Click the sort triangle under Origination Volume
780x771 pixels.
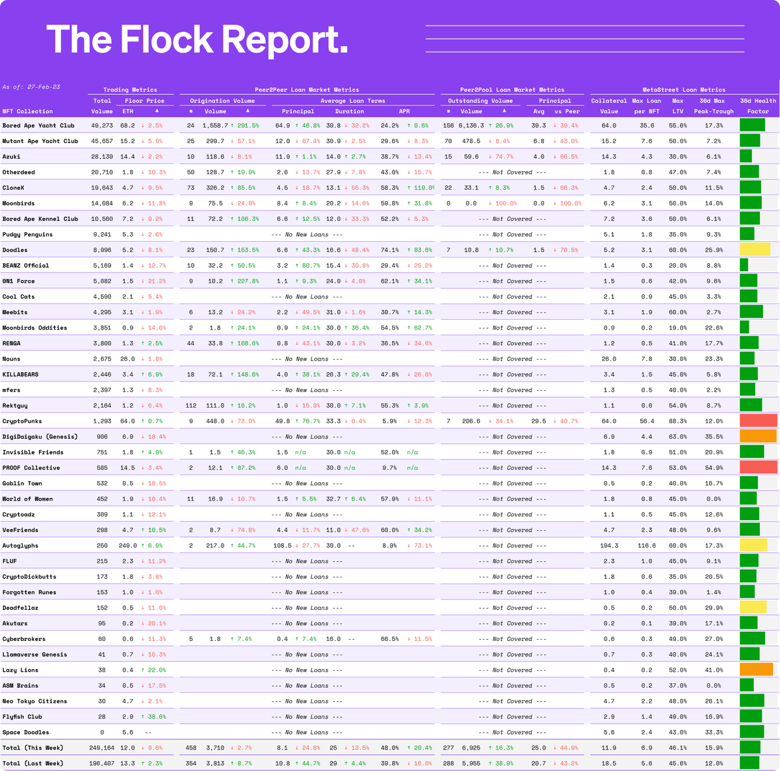[x=248, y=111]
